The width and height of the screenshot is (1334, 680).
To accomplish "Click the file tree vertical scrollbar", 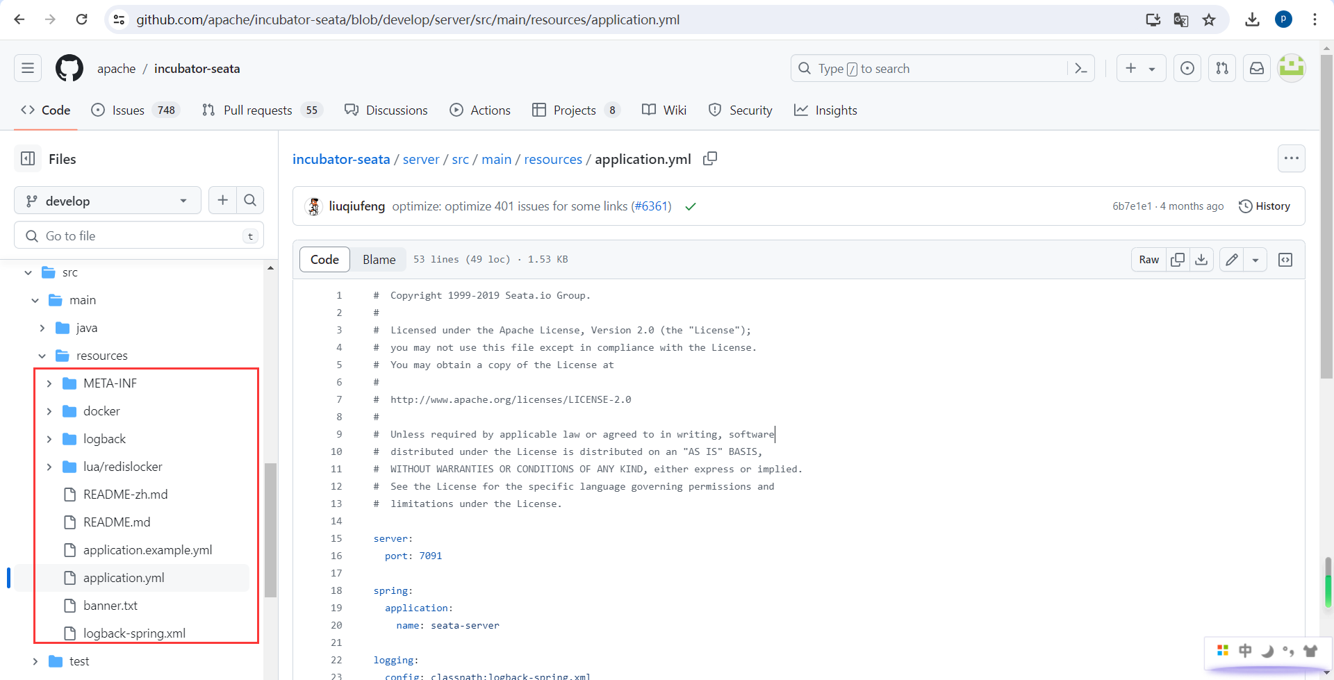I will 270,530.
